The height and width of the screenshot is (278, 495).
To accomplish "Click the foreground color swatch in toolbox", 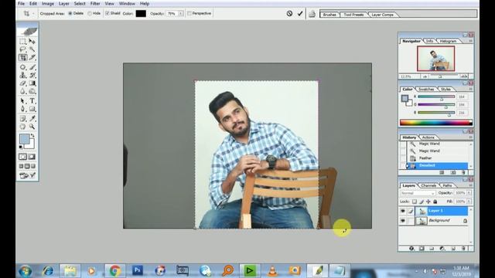I will click(x=24, y=139).
